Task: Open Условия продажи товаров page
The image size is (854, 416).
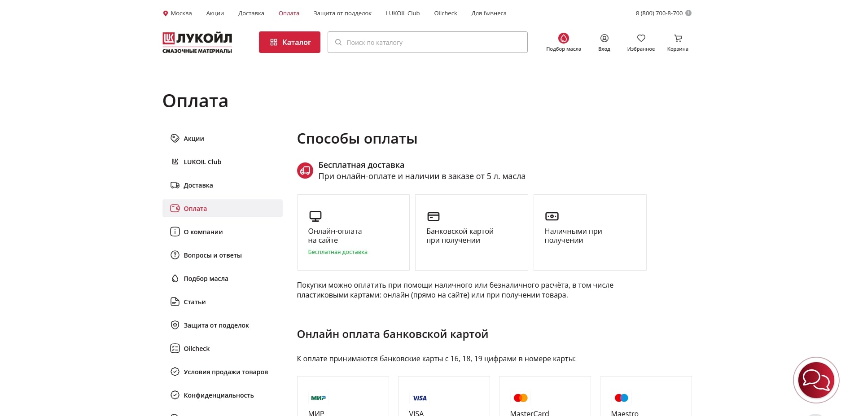Action: click(x=226, y=372)
